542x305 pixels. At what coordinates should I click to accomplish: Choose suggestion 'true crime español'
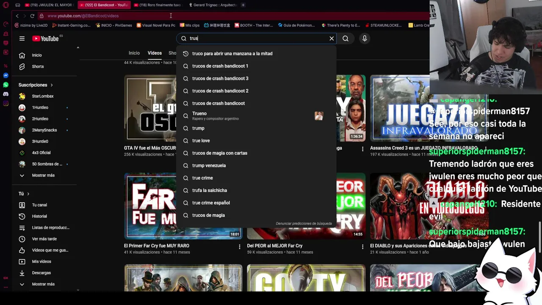point(256,203)
